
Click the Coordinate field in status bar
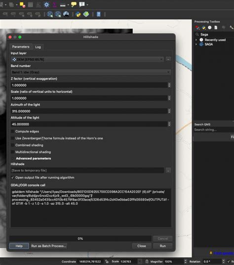pyautogui.click(x=90, y=262)
